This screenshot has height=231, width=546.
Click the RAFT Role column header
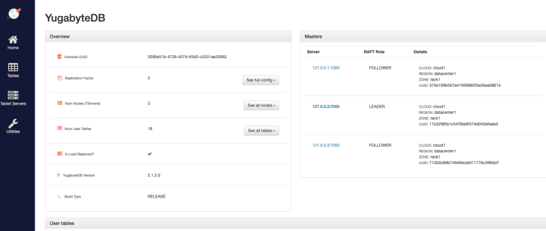pyautogui.click(x=374, y=52)
